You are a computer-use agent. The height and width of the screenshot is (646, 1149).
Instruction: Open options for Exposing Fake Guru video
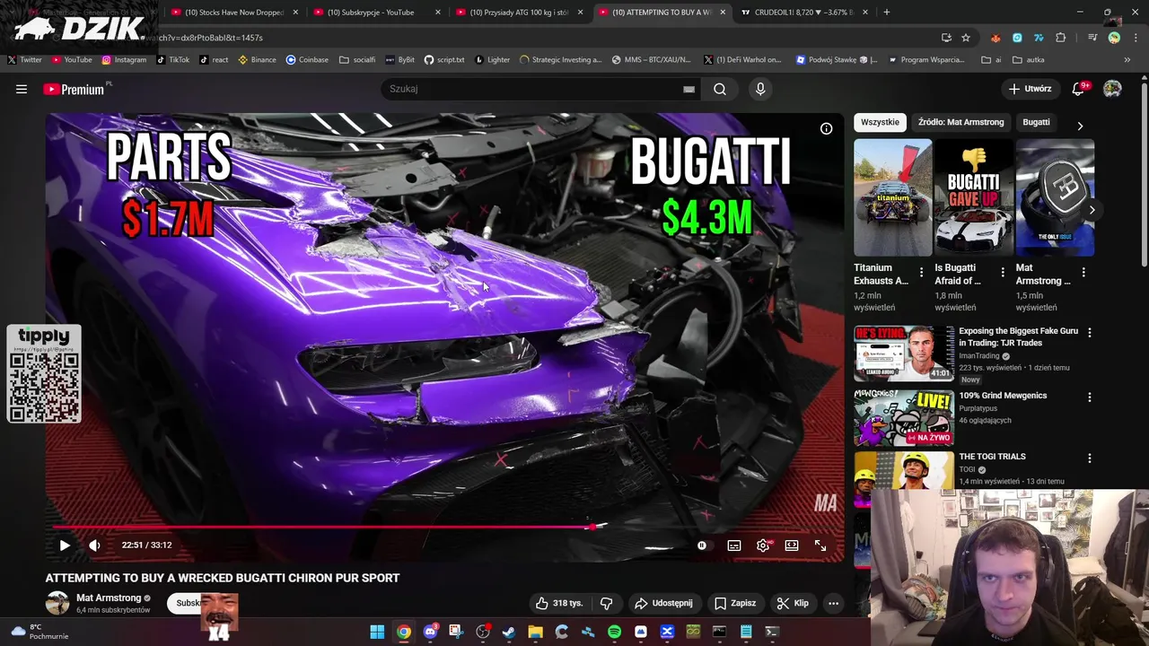coord(1090,332)
